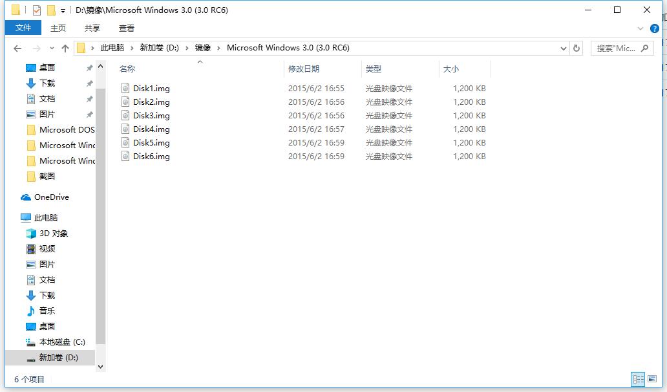Open the 截图 folder in sidebar

[47, 176]
